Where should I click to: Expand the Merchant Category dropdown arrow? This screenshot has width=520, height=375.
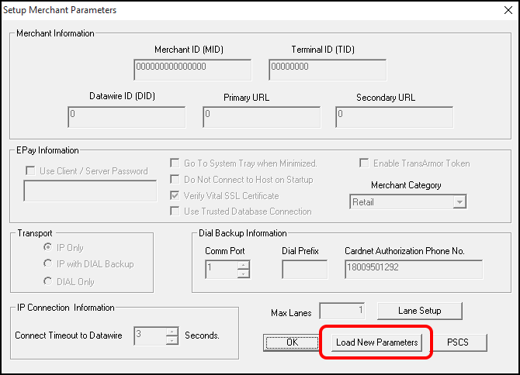click(459, 202)
